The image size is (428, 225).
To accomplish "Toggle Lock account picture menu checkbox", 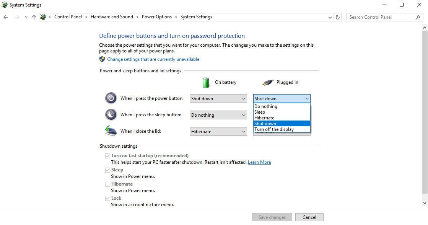I will [x=107, y=199].
